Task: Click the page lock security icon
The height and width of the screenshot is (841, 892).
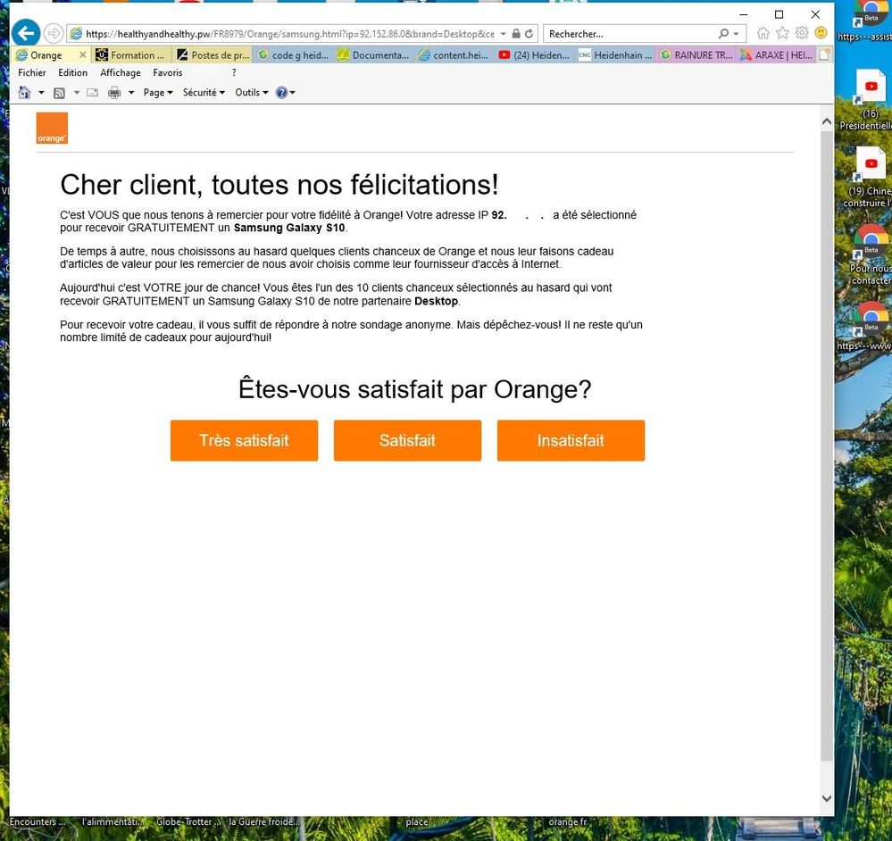Action: coord(516,34)
